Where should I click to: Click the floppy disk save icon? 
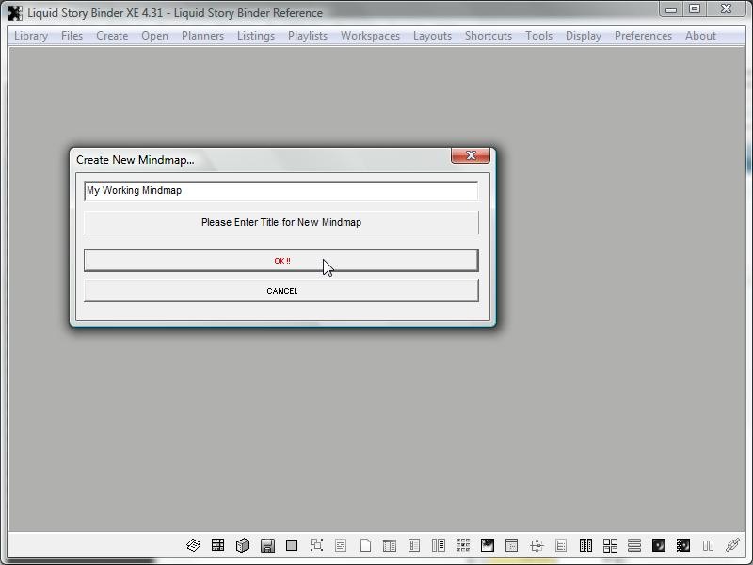tap(267, 545)
